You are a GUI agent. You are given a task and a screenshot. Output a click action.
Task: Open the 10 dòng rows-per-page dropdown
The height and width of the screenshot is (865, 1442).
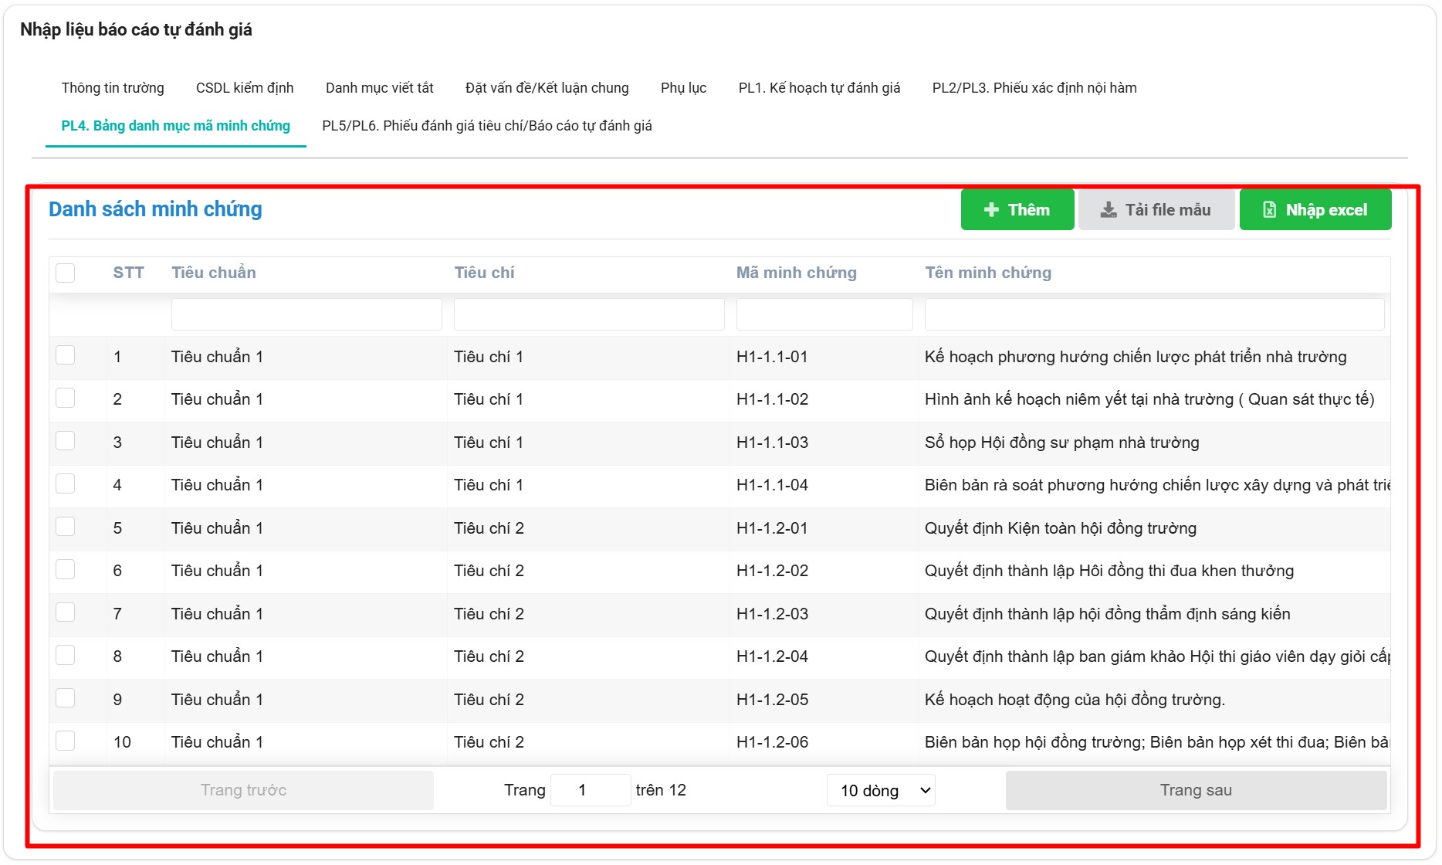pyautogui.click(x=881, y=790)
